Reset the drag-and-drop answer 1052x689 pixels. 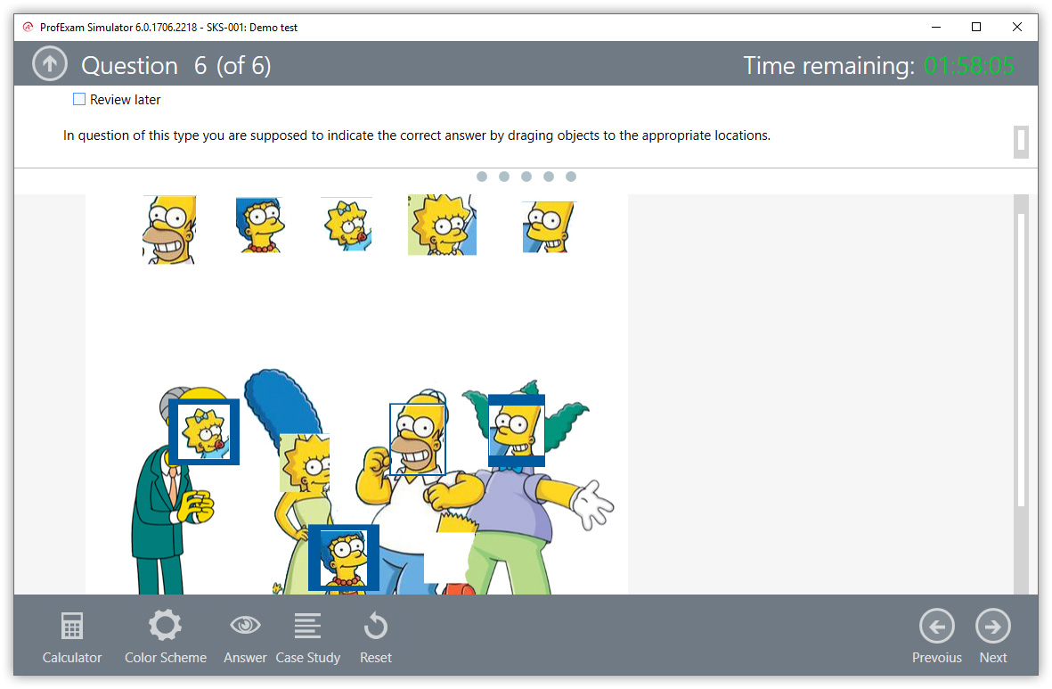click(x=375, y=636)
